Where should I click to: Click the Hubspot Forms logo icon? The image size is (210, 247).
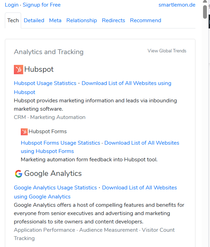coord(24,132)
